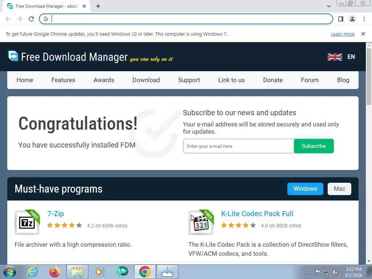Show hidden system tray icons

coord(309,272)
